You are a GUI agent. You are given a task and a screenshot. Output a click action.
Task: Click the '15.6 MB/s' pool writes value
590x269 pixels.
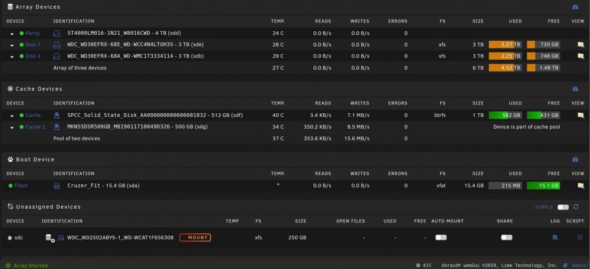point(358,139)
